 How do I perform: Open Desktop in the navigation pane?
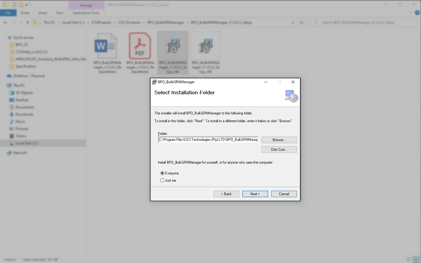(x=22, y=100)
